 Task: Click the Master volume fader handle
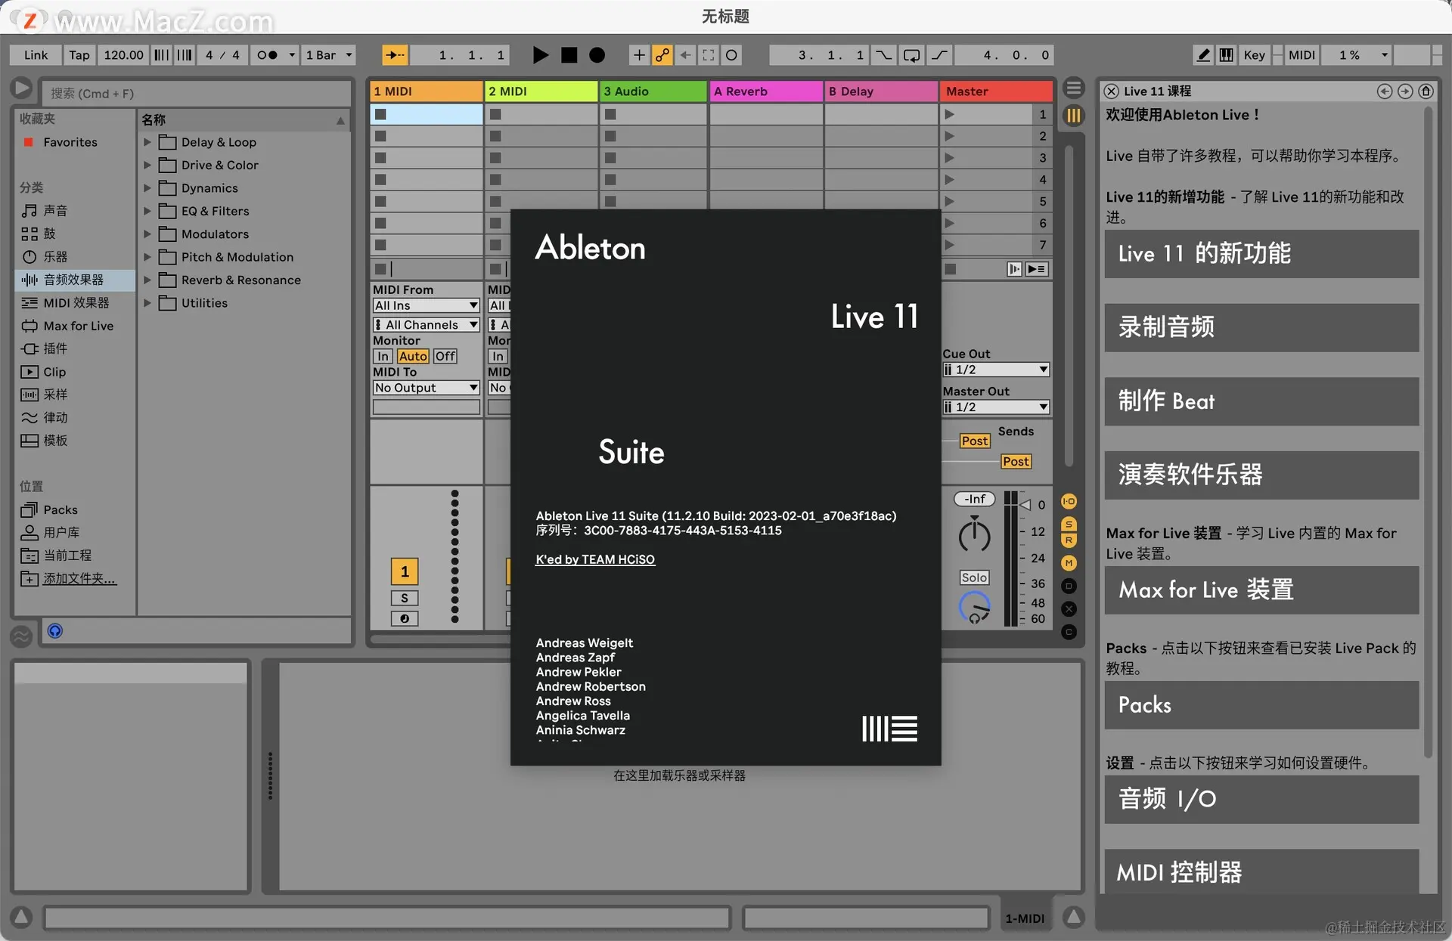coord(1024,504)
